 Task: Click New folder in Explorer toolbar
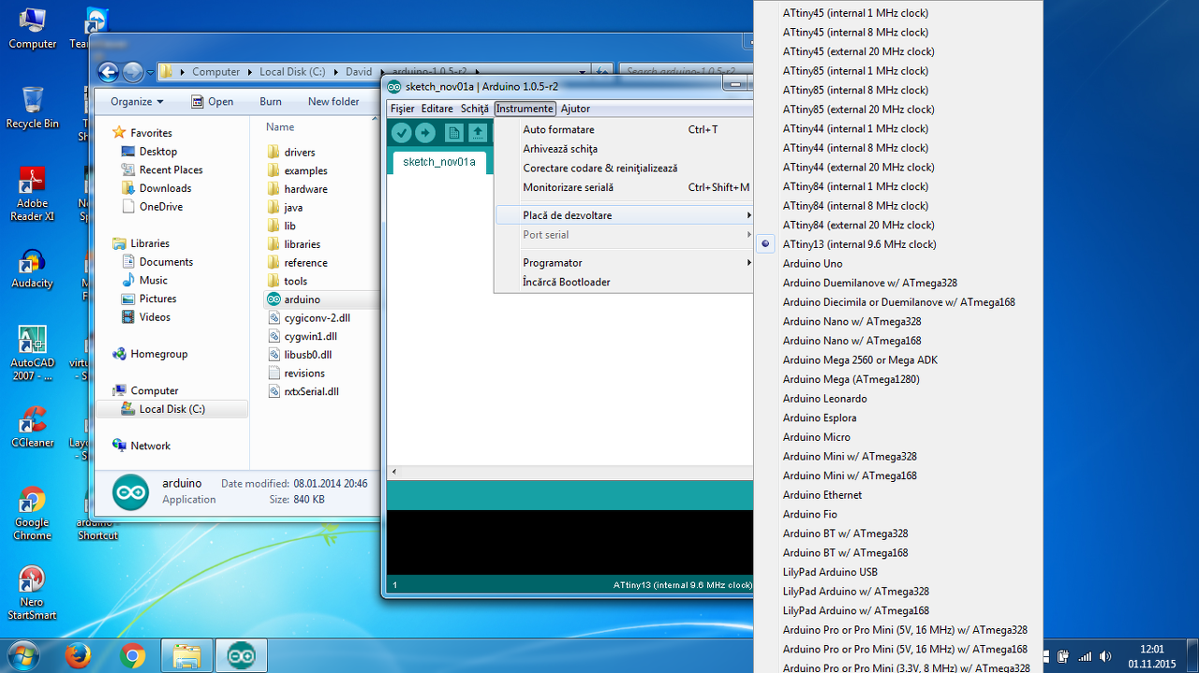tap(333, 101)
